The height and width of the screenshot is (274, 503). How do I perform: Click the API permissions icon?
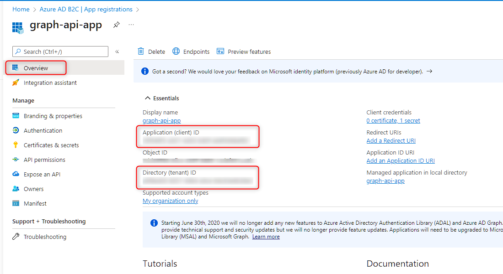(16, 159)
